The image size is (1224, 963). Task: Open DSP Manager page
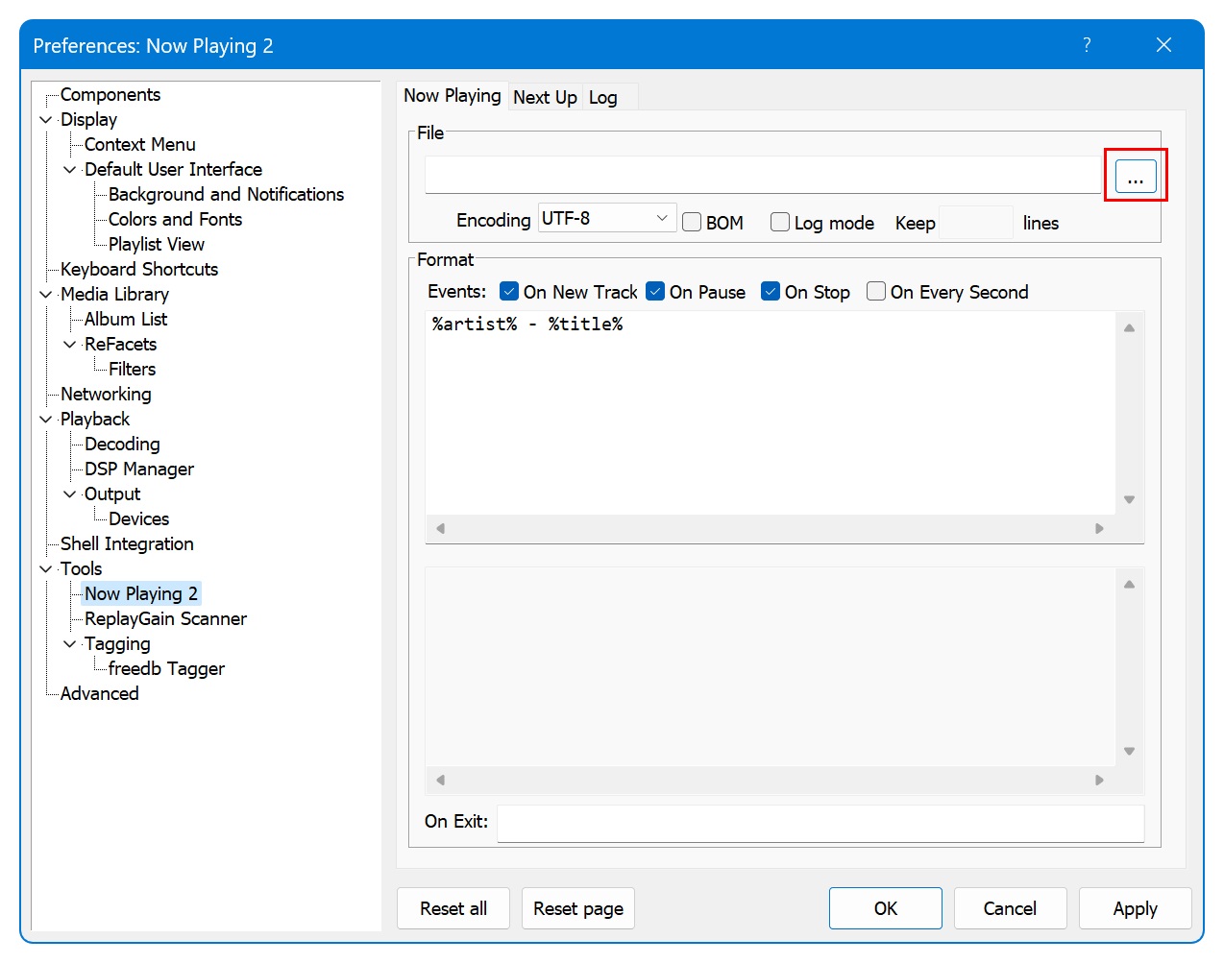(x=139, y=469)
